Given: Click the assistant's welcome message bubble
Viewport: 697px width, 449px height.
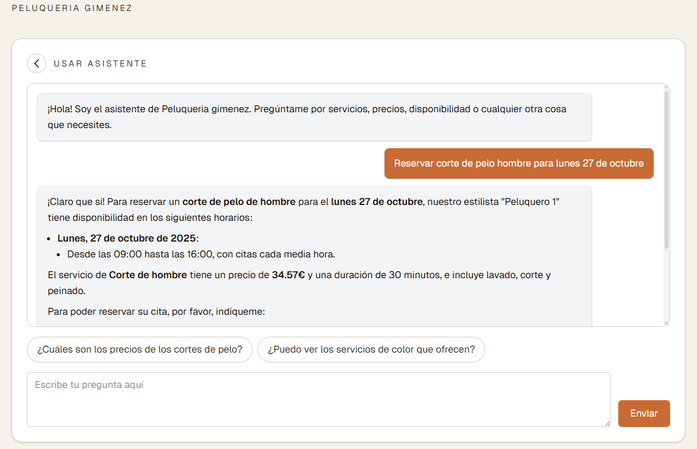Looking at the screenshot, I should click(314, 117).
